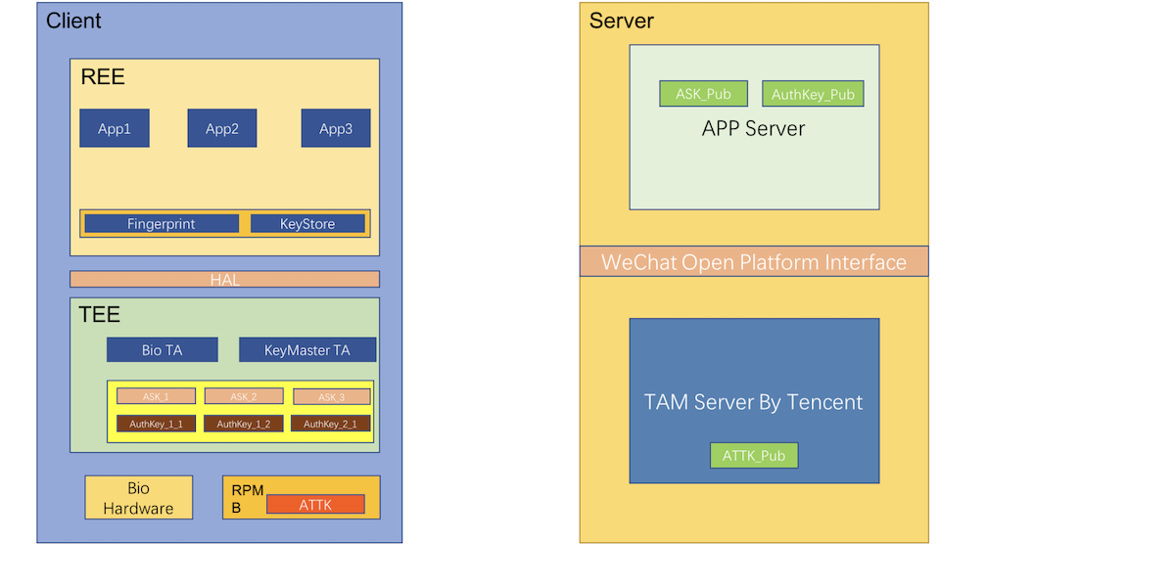Click the "TAM Server By Tencent" label

point(754,402)
